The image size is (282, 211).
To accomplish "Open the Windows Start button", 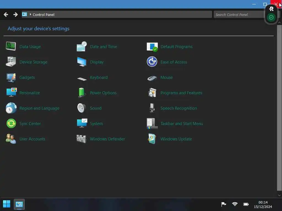I will click(7, 204).
